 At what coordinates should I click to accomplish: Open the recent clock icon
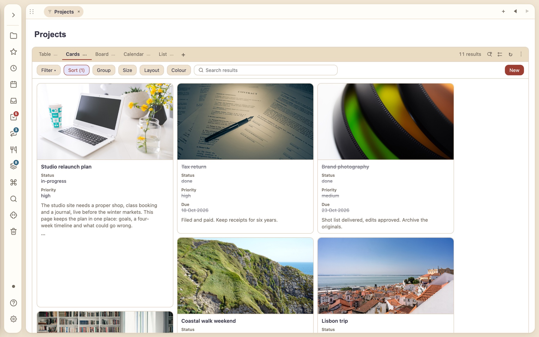(x=13, y=68)
